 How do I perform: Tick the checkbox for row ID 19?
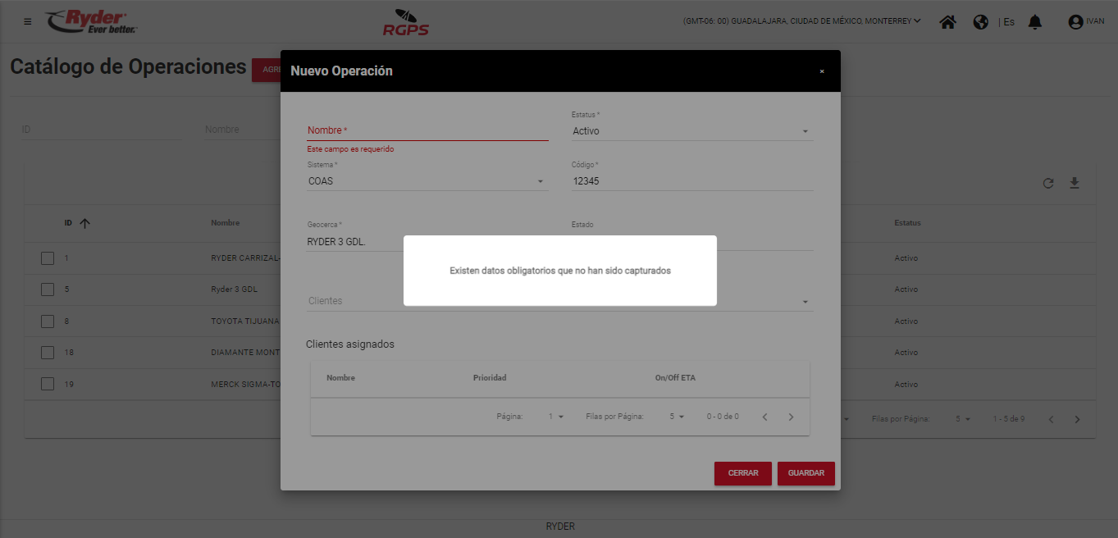click(48, 384)
